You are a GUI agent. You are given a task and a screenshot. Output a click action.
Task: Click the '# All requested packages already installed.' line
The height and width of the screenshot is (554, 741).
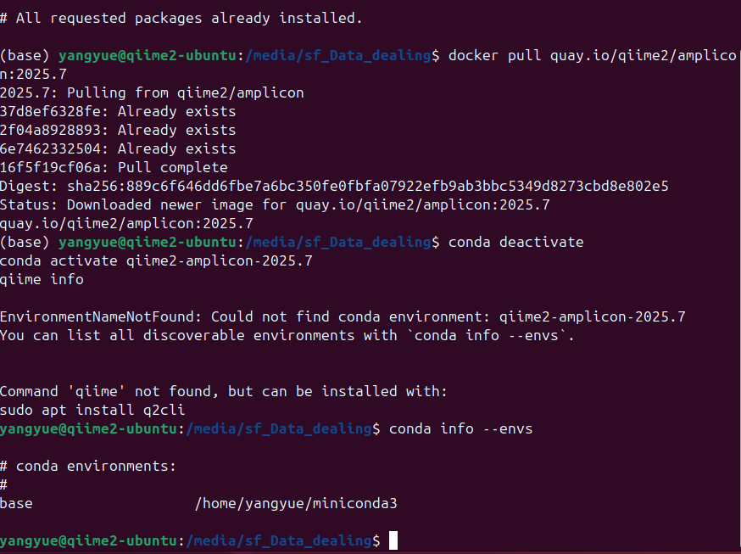point(181,18)
